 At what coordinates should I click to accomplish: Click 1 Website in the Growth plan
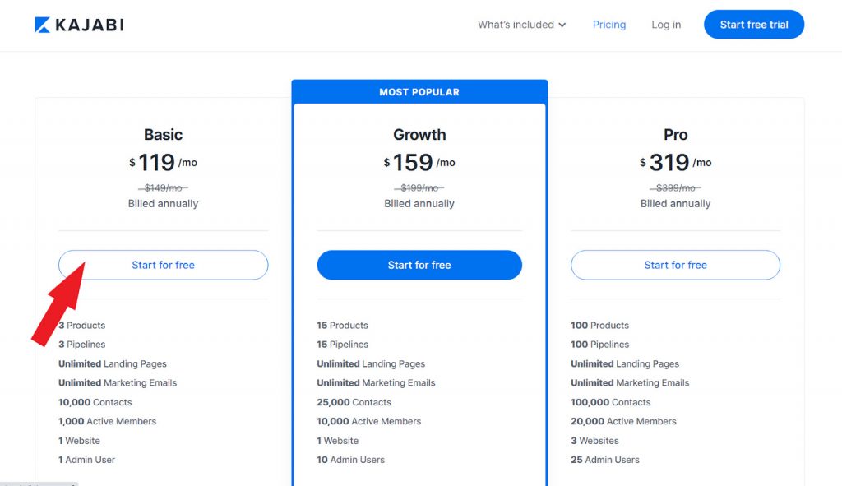338,441
